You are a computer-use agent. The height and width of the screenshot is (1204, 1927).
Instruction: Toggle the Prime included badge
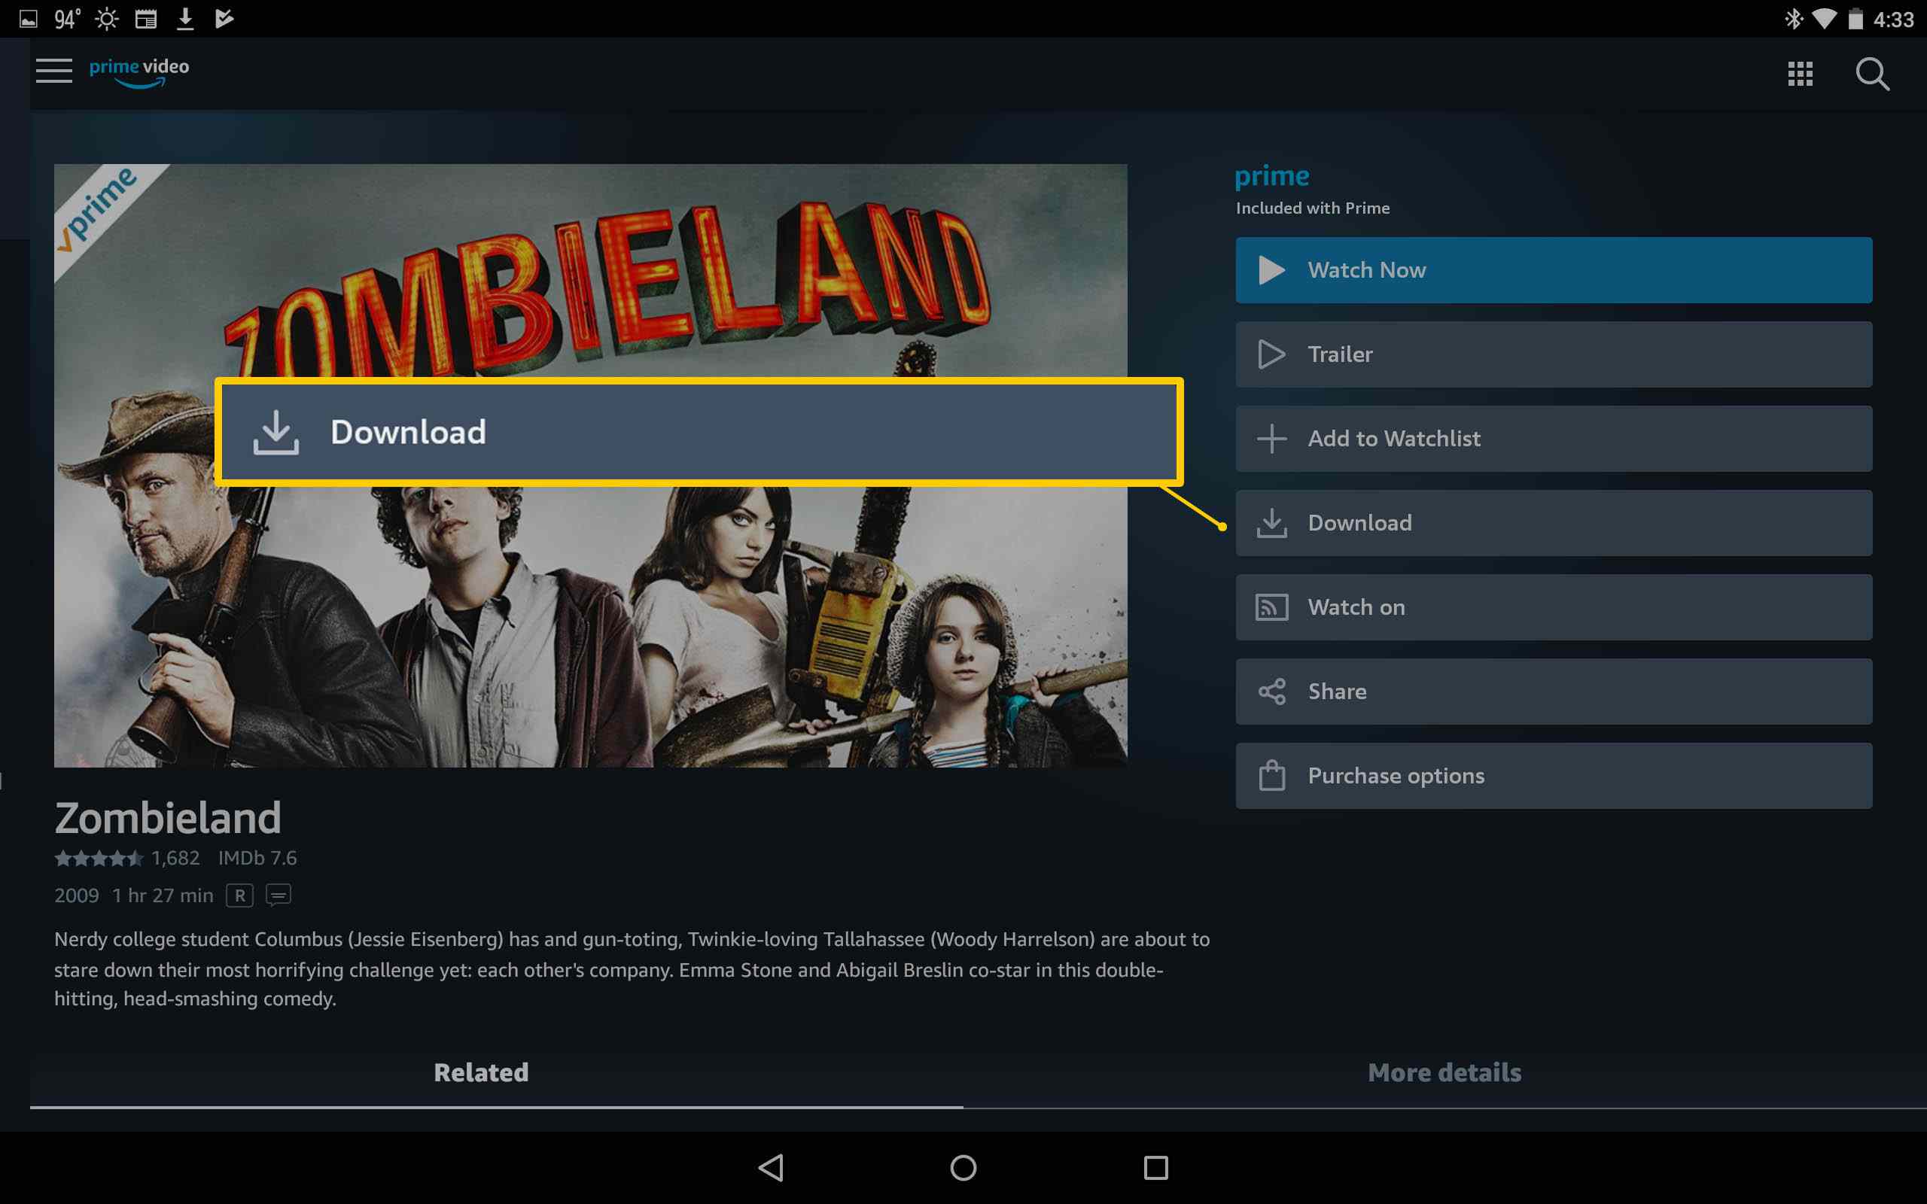[x=1271, y=187]
